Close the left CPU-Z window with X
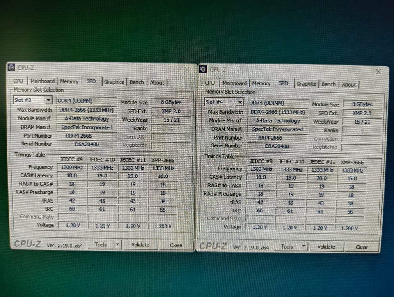 [187, 69]
